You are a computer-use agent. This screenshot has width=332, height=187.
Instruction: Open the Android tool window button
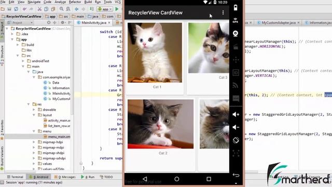(39, 177)
